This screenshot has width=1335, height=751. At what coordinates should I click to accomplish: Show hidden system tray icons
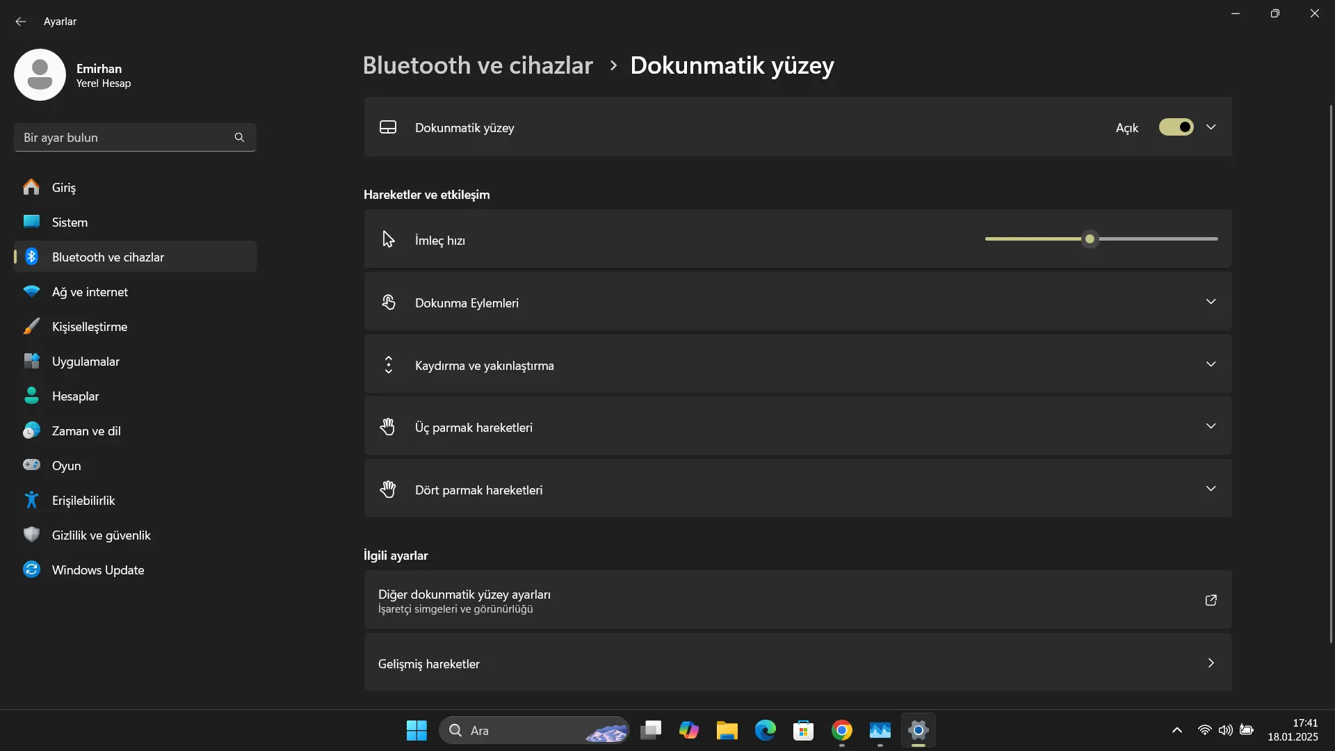pyautogui.click(x=1176, y=730)
